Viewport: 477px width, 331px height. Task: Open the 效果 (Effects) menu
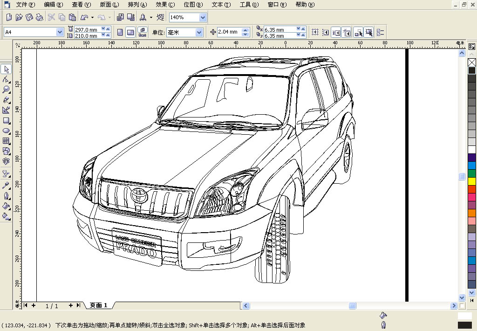[x=165, y=5]
